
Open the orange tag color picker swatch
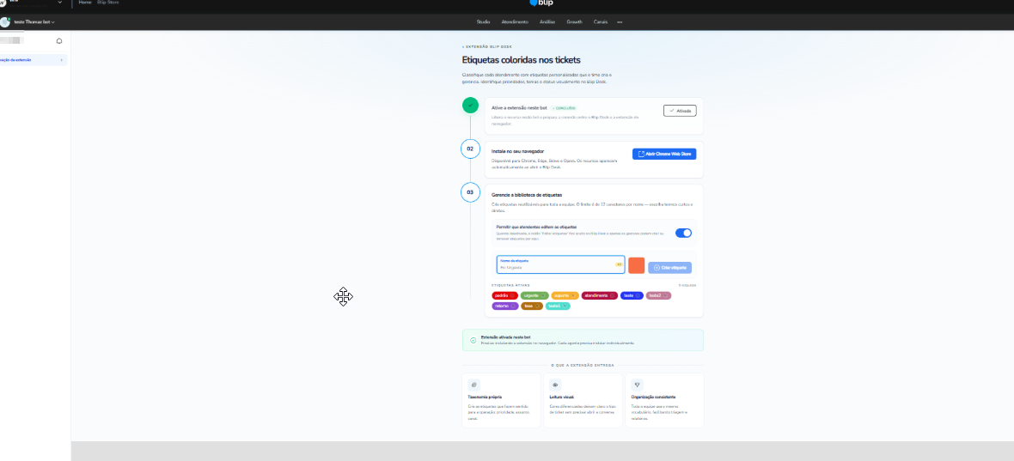[637, 265]
